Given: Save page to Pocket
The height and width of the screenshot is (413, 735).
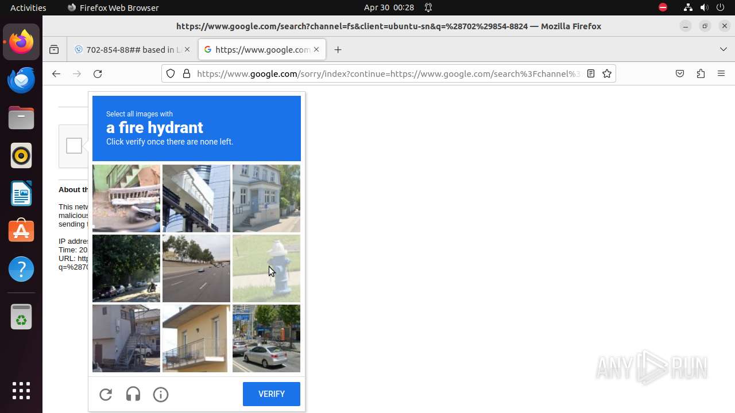Looking at the screenshot, I should (x=680, y=73).
